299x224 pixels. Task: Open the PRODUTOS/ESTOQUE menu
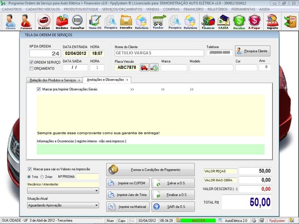[81, 9]
